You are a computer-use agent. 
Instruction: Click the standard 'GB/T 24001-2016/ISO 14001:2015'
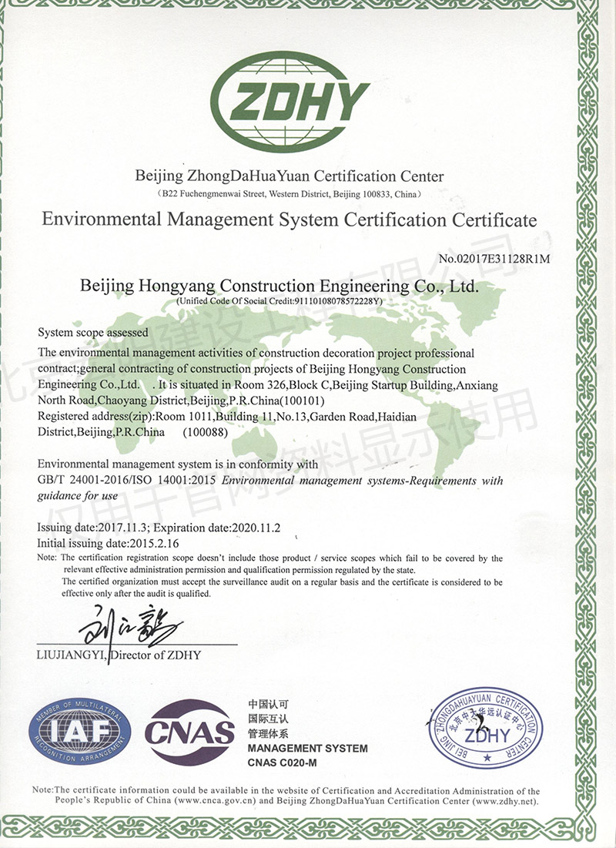point(126,481)
